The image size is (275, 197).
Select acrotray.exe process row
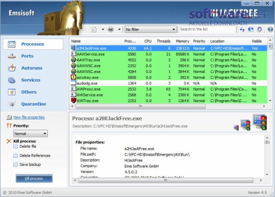coord(168,78)
